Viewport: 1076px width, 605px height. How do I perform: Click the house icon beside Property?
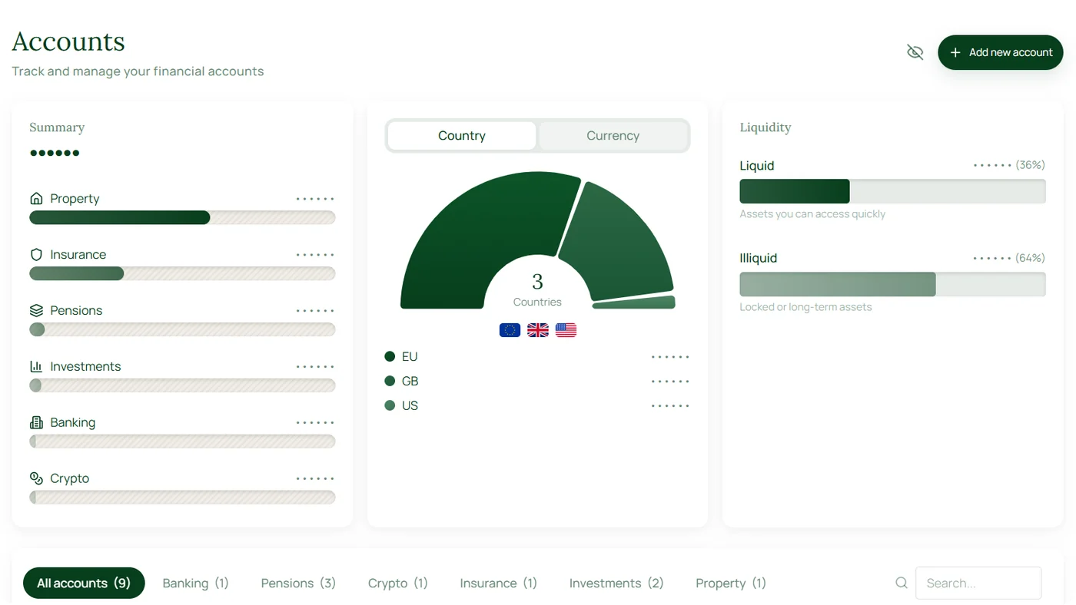coord(36,198)
